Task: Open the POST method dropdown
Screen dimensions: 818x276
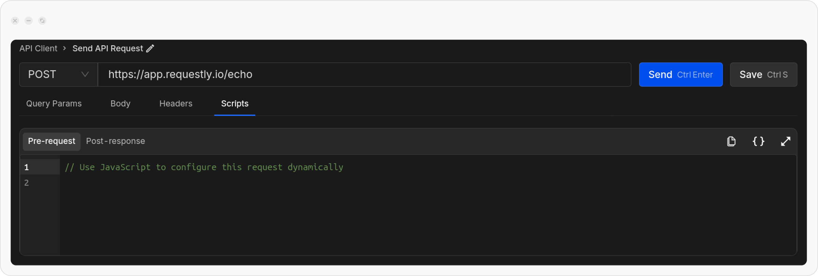Action: coord(58,74)
